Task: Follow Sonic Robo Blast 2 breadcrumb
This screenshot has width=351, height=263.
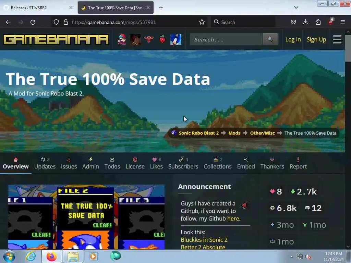Action: coord(198,133)
